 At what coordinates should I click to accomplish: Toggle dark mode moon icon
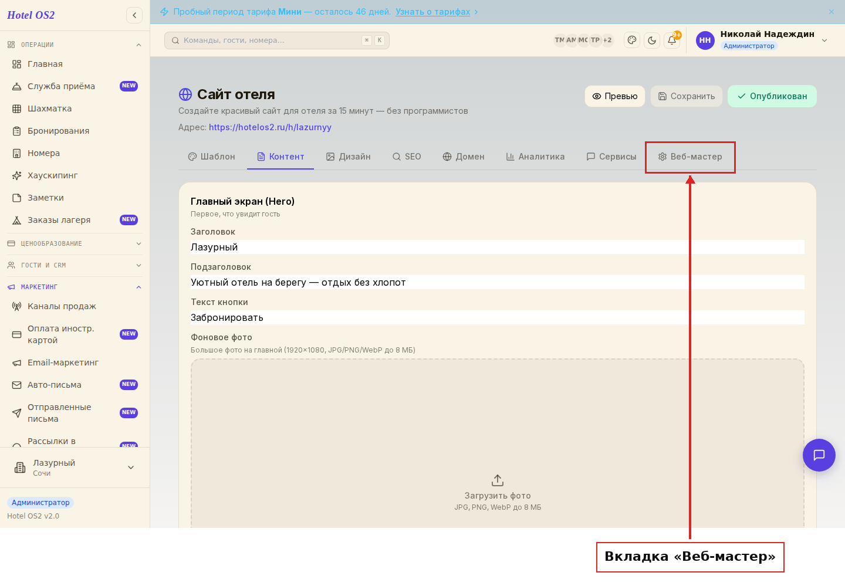pyautogui.click(x=652, y=40)
